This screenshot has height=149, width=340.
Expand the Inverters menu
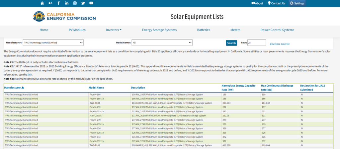click(x=114, y=30)
